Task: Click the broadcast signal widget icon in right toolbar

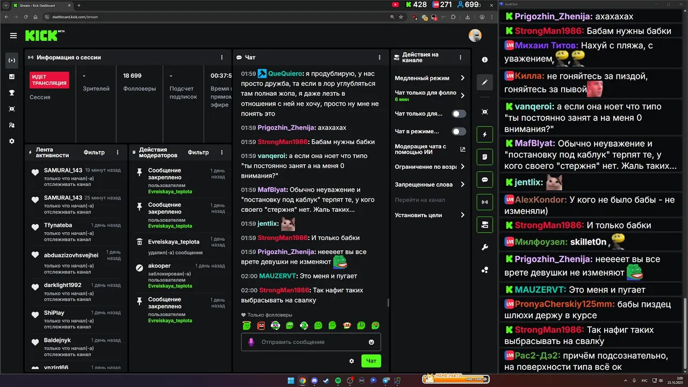Action: (485, 202)
